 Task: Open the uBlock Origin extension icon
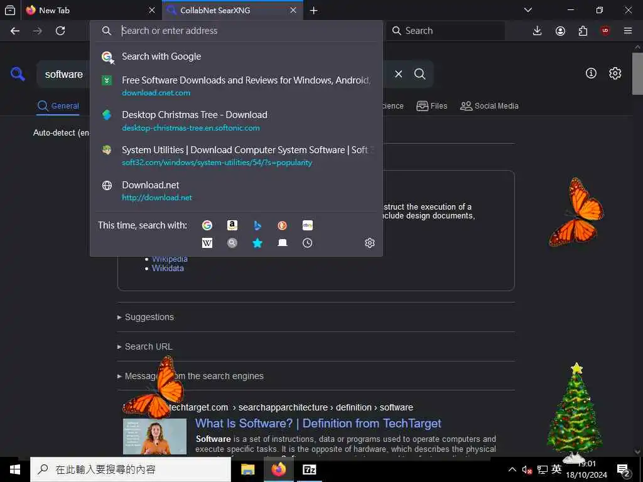click(x=605, y=31)
